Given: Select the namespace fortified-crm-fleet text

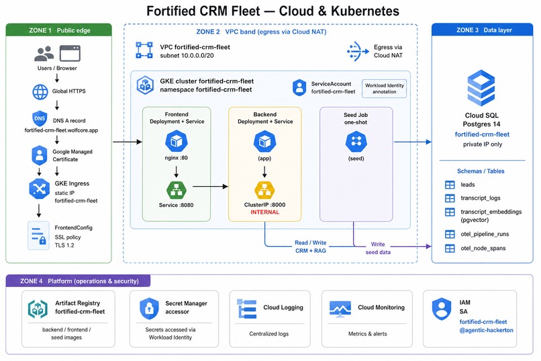Looking at the screenshot, I should click(x=205, y=89).
